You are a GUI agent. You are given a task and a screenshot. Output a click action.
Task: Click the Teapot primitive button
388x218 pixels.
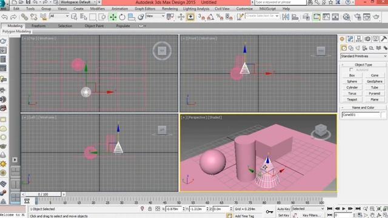point(352,99)
